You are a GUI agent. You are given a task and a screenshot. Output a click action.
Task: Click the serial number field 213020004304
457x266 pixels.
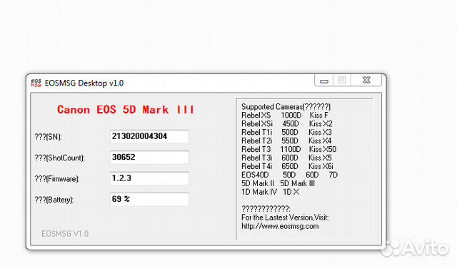click(149, 136)
